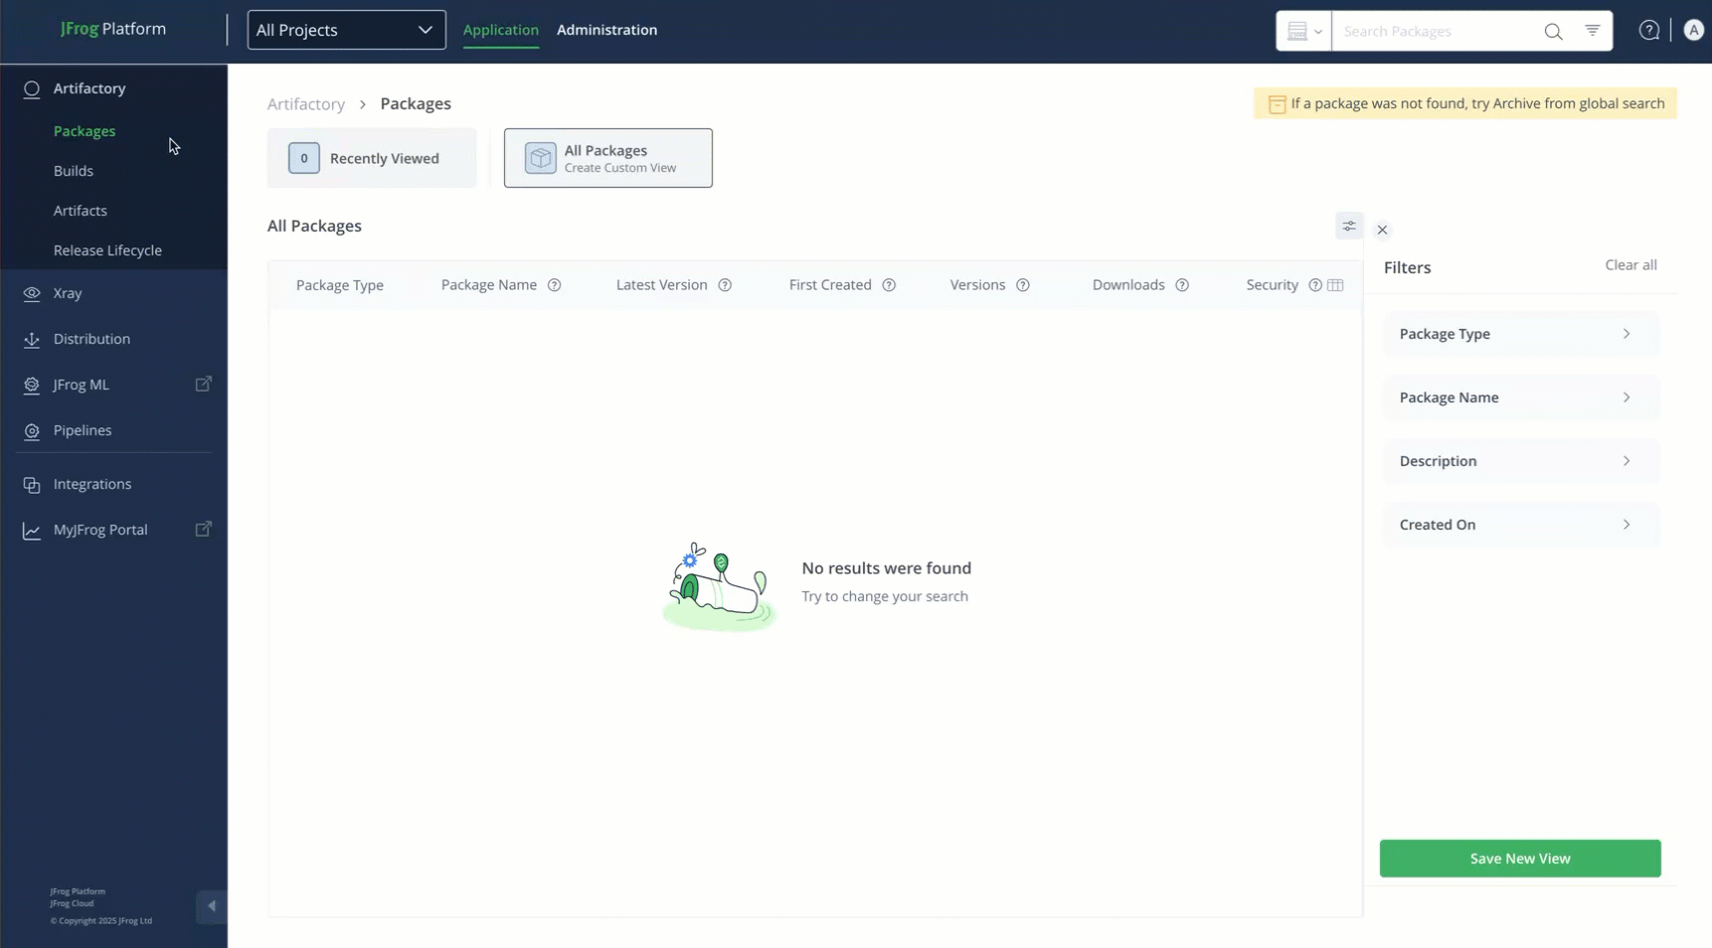Click the Pipelines sidebar icon
This screenshot has height=948, width=1712.
click(32, 431)
